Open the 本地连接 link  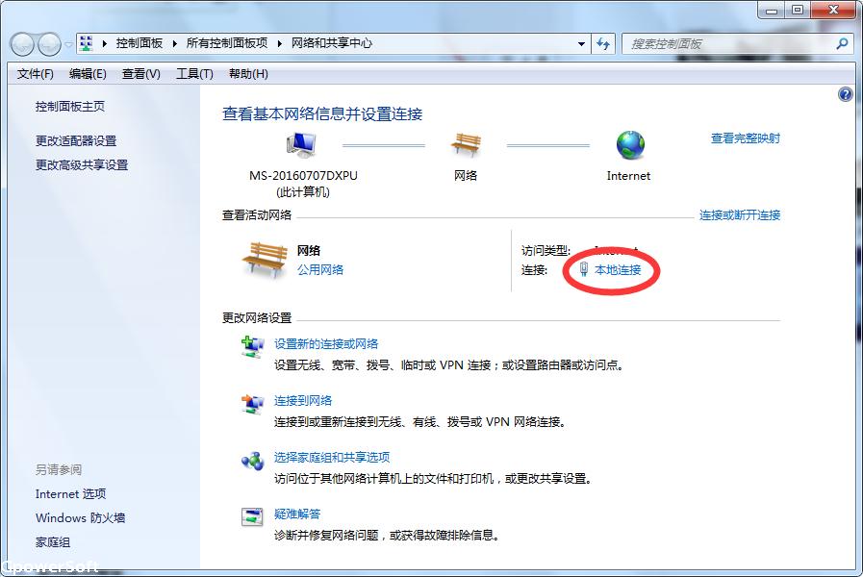618,270
